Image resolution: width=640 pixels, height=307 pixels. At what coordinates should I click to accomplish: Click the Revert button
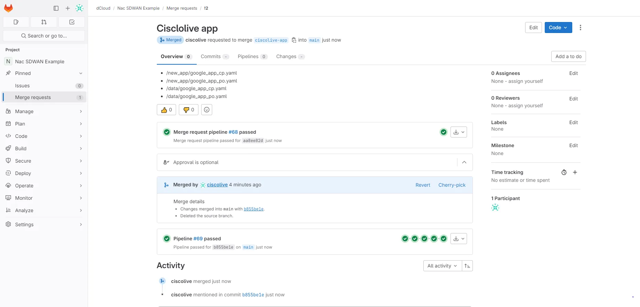coord(423,185)
